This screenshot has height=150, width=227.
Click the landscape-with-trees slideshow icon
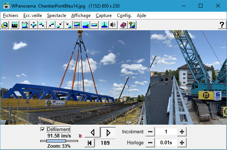coord(15,25)
